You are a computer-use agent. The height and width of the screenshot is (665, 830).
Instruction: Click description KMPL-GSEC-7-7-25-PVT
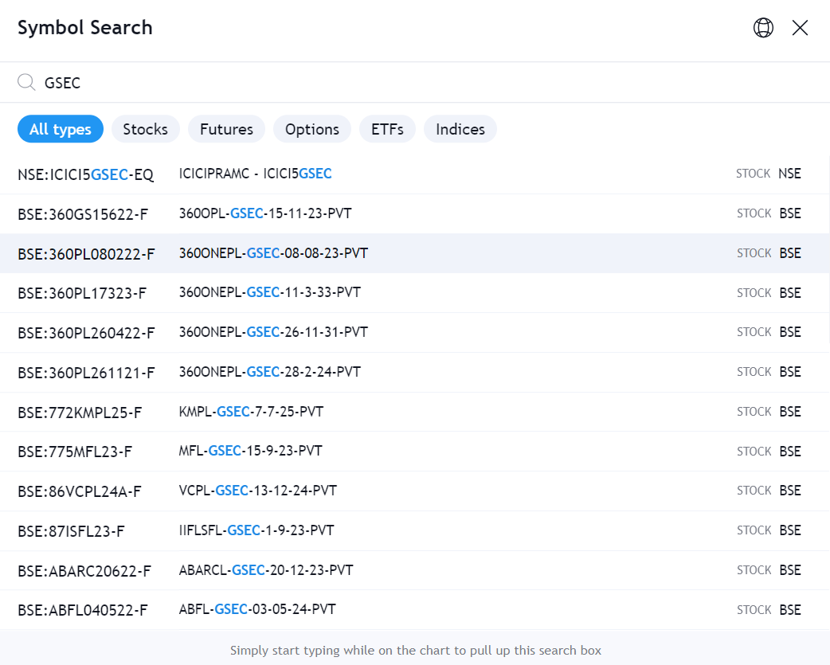[251, 411]
